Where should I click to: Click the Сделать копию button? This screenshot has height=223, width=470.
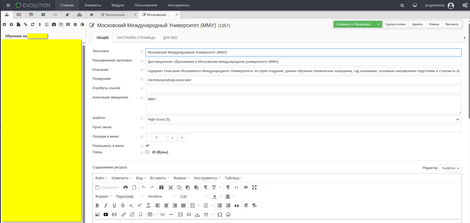[395, 24]
